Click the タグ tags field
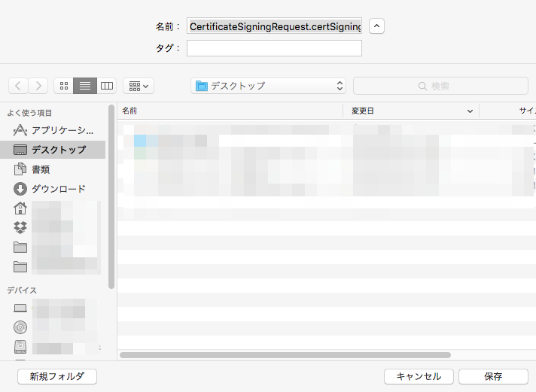This screenshot has height=392, width=536. tap(274, 48)
